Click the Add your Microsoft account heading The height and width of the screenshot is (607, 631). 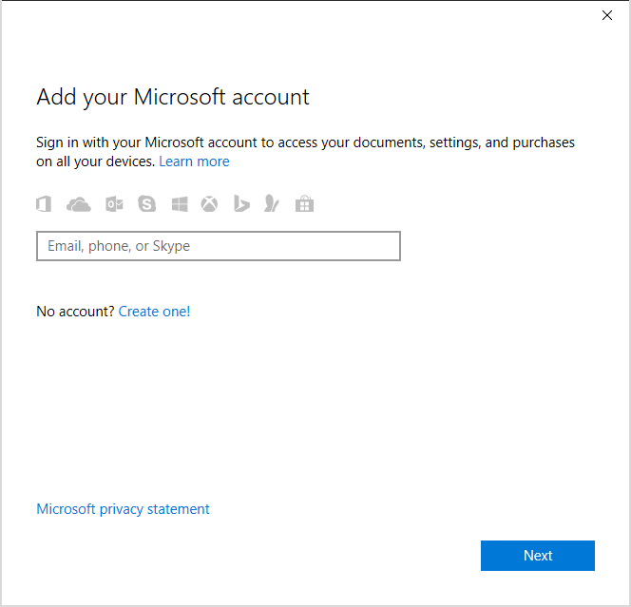(x=173, y=97)
